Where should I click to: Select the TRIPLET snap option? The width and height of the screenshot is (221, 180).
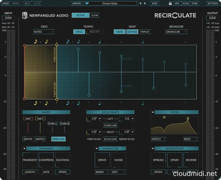point(145,32)
